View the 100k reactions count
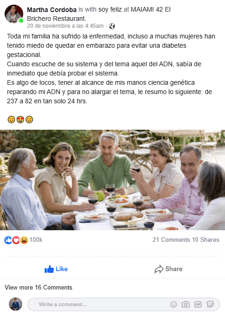 tap(36, 239)
